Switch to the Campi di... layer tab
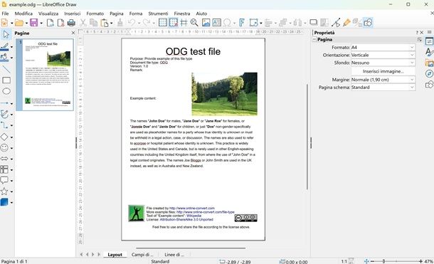 tap(142, 255)
